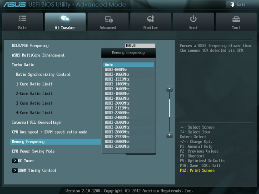Image resolution: width=259 pixels, height=194 pixels.
Task: Choose DDR3-1600MHz memory frequency
Action: pos(117,89)
